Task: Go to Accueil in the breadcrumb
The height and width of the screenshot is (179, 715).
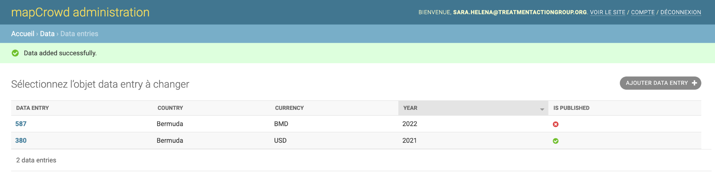Action: [x=23, y=34]
